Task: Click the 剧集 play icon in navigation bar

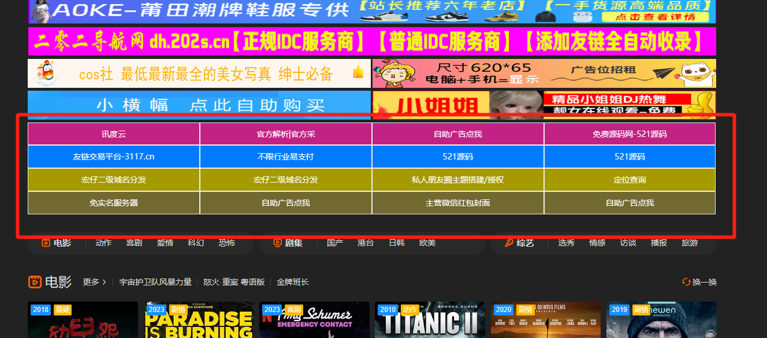Action: tap(277, 243)
